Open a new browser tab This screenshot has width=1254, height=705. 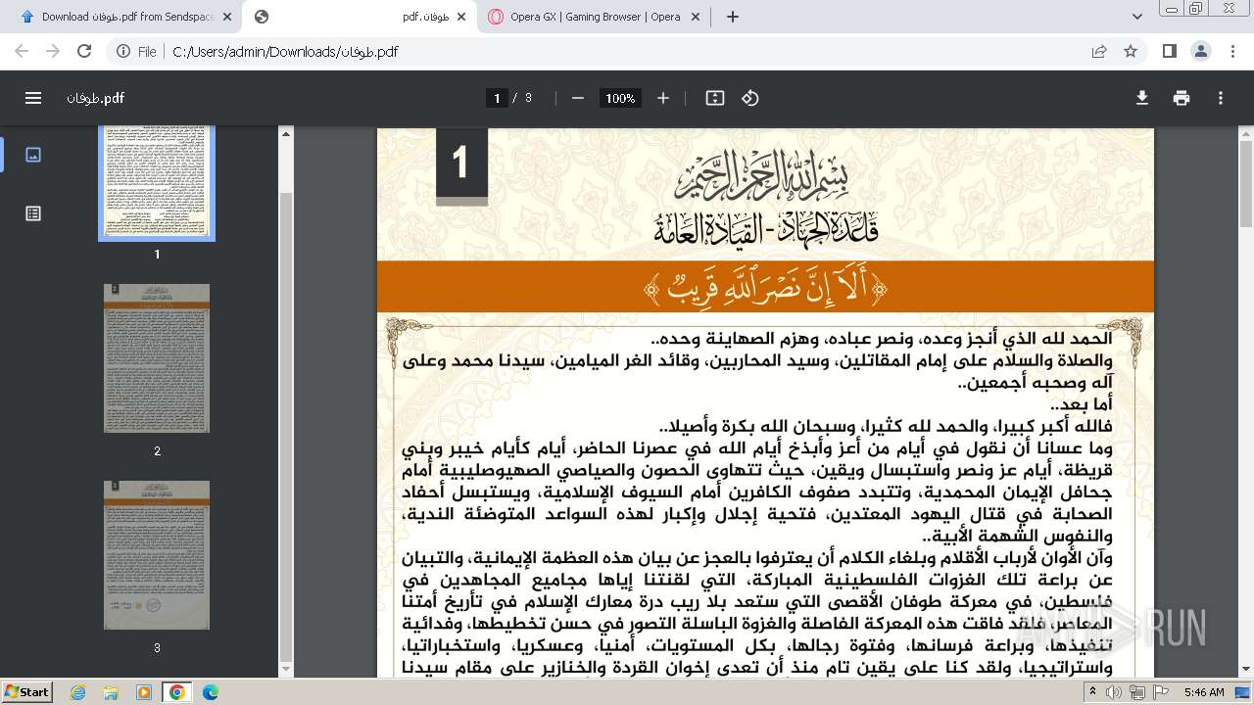[732, 17]
